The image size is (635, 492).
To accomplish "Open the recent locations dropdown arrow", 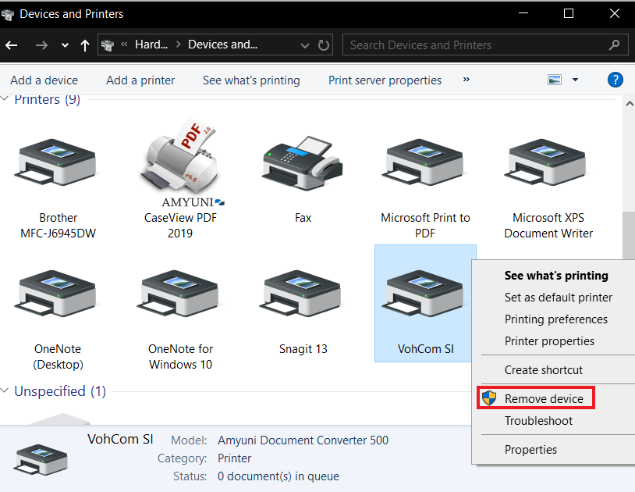I will pos(65,45).
